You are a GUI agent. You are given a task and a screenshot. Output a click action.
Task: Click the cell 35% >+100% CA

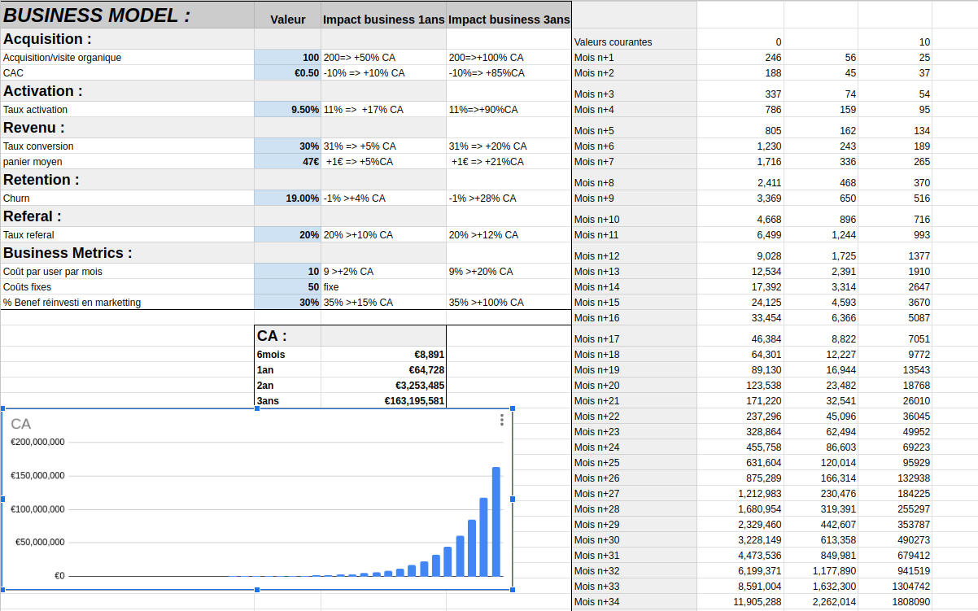pos(509,303)
